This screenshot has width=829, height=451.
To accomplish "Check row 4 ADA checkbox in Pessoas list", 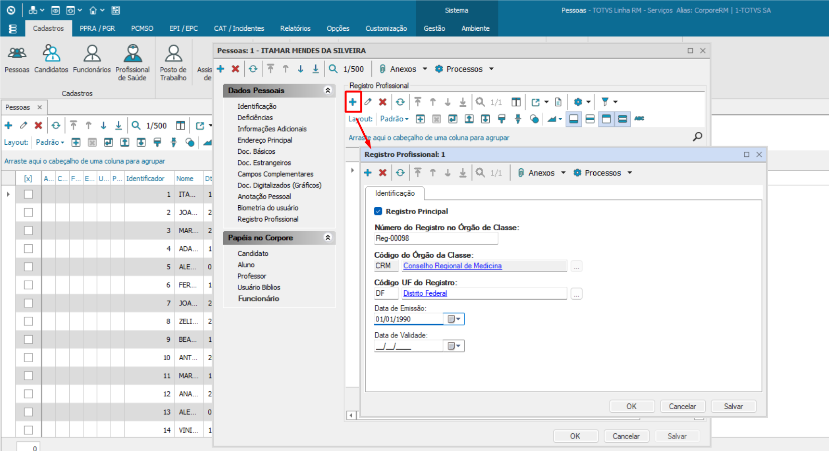I will [x=28, y=249].
